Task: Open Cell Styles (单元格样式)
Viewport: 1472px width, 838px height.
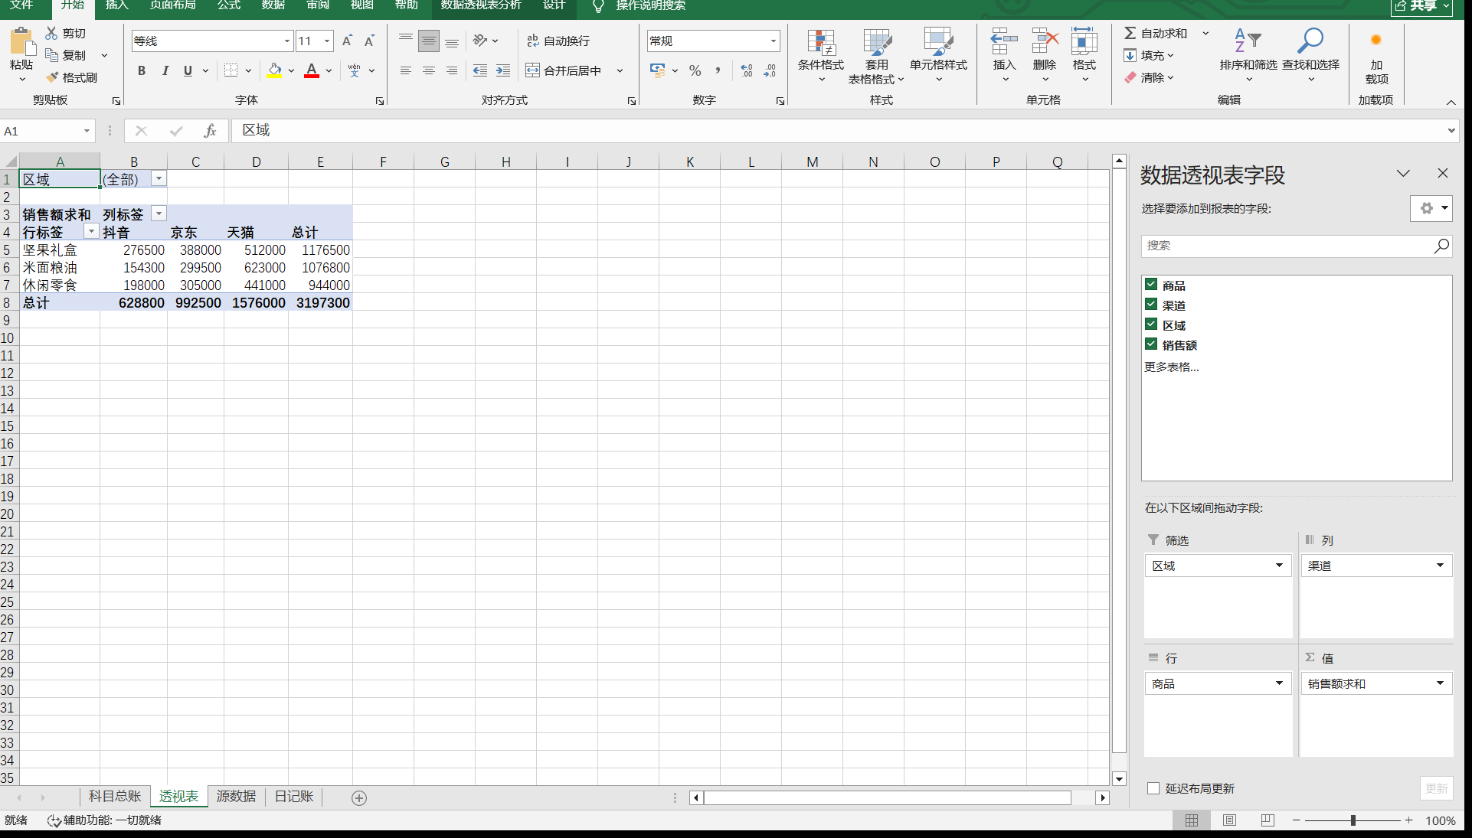Action: coord(938,56)
